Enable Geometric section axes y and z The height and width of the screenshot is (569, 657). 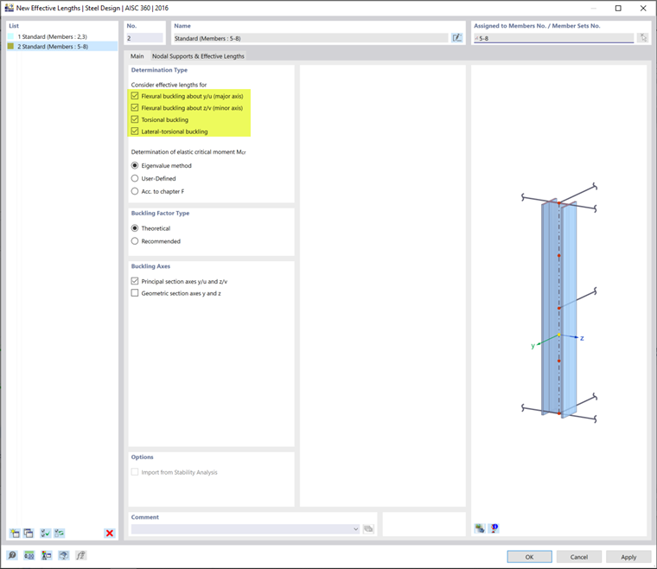coord(135,293)
